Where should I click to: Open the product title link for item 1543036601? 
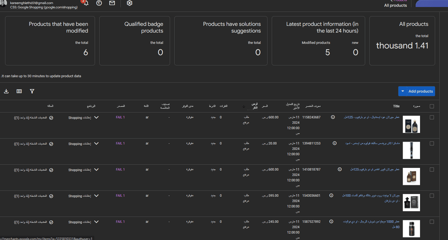371,198
